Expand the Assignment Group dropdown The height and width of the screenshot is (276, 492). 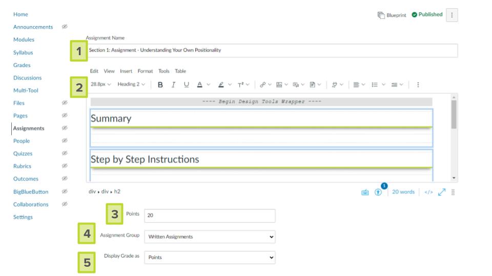[209, 237]
